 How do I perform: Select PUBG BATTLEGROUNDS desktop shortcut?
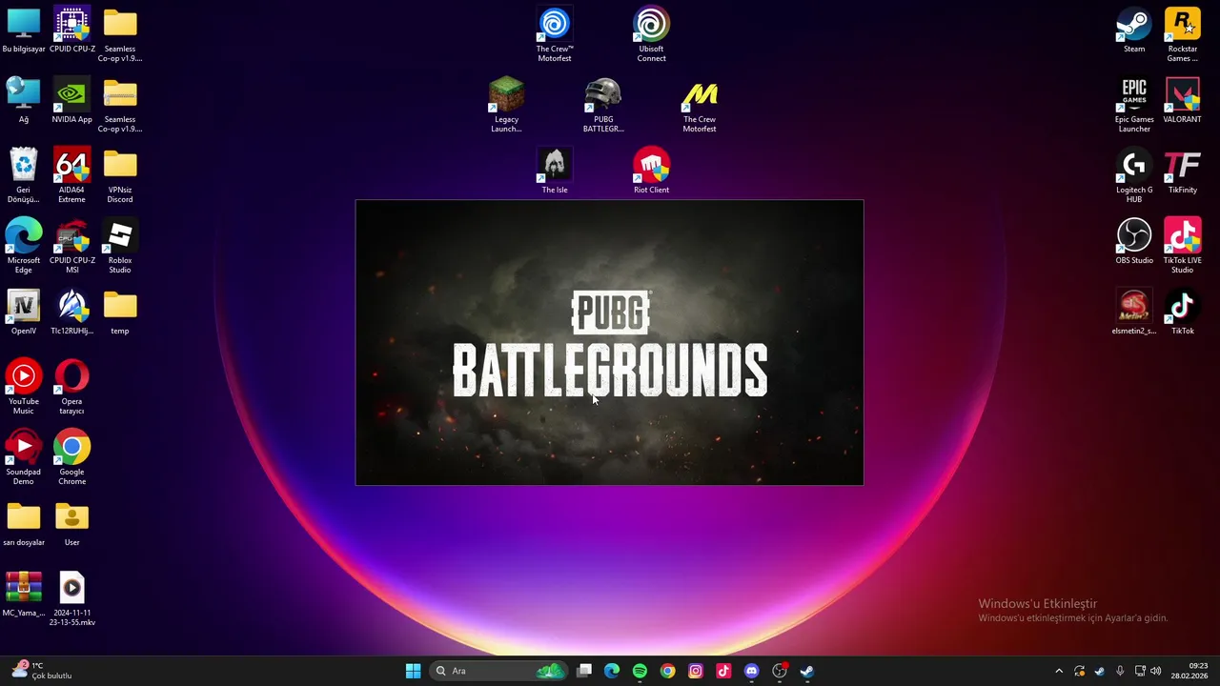[x=603, y=106]
